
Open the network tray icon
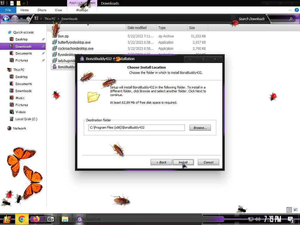(251, 219)
